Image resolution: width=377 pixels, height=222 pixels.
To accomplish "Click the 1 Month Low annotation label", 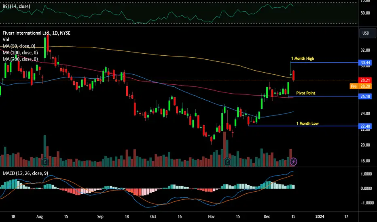I will click(307, 124).
